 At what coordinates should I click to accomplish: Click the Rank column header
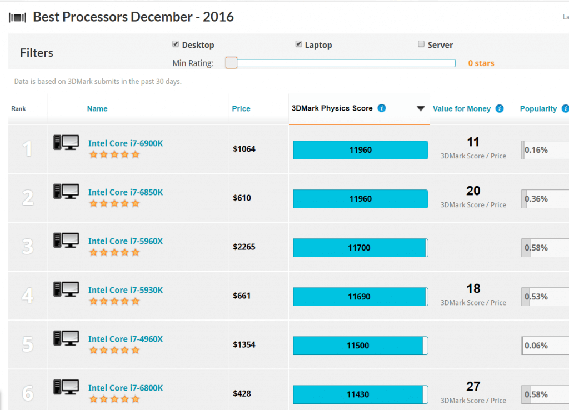(x=18, y=108)
